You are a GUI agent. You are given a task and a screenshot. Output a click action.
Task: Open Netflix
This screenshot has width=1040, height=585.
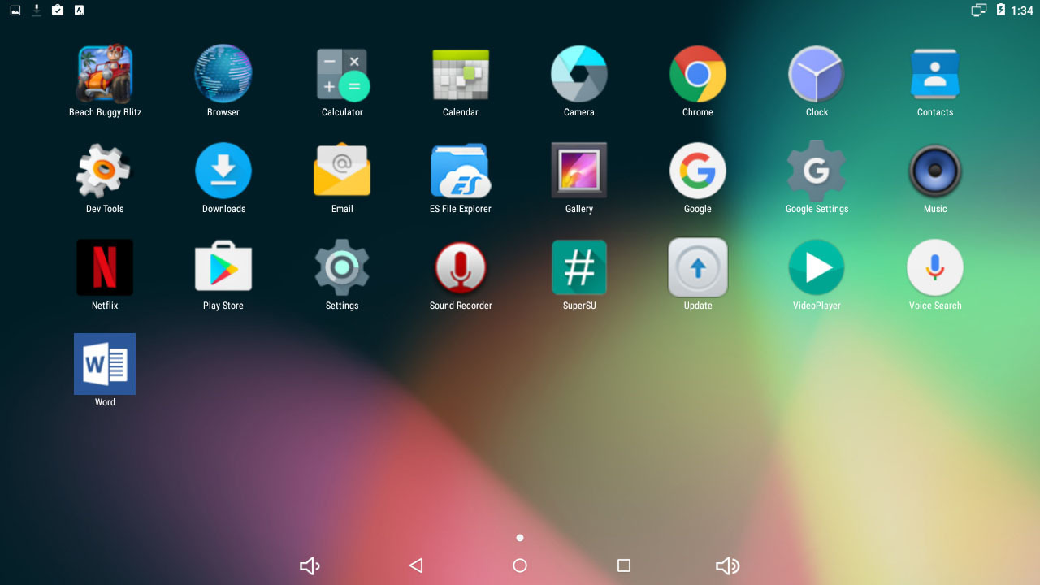point(105,267)
